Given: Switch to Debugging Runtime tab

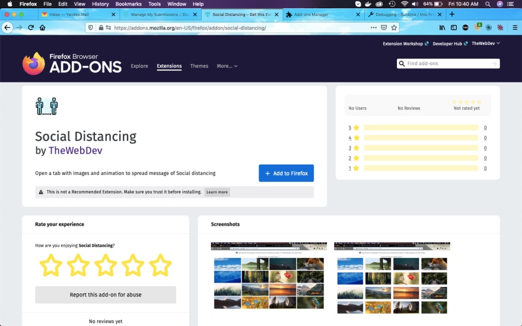Looking at the screenshot, I should click(405, 15).
